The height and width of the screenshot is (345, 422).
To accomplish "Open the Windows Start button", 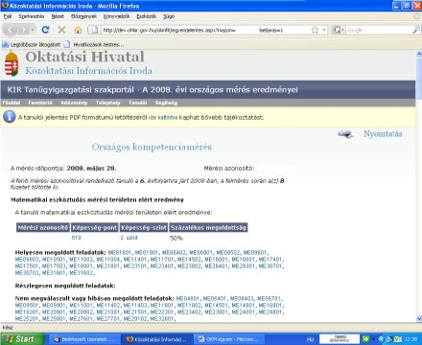I will tap(22, 339).
